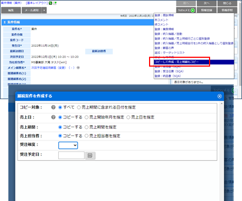The height and width of the screenshot is (201, 242).
Task: Click the 情報登録 button
Action: [207, 10]
